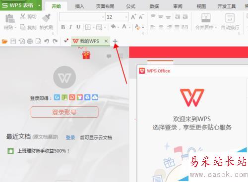Align text left in the ribbon
248x182 pixels.
tap(152, 27)
